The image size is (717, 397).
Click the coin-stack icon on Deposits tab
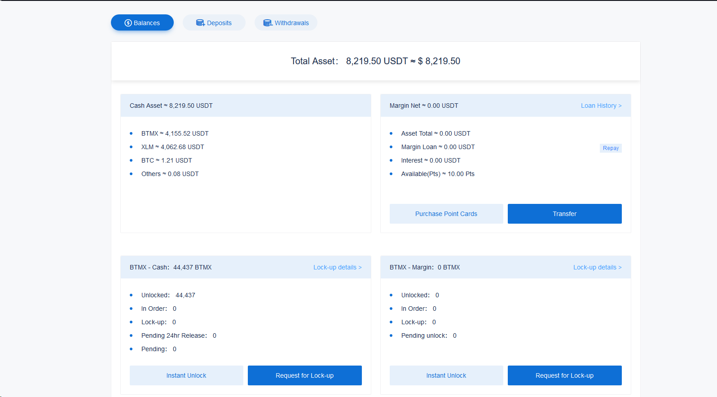click(200, 23)
